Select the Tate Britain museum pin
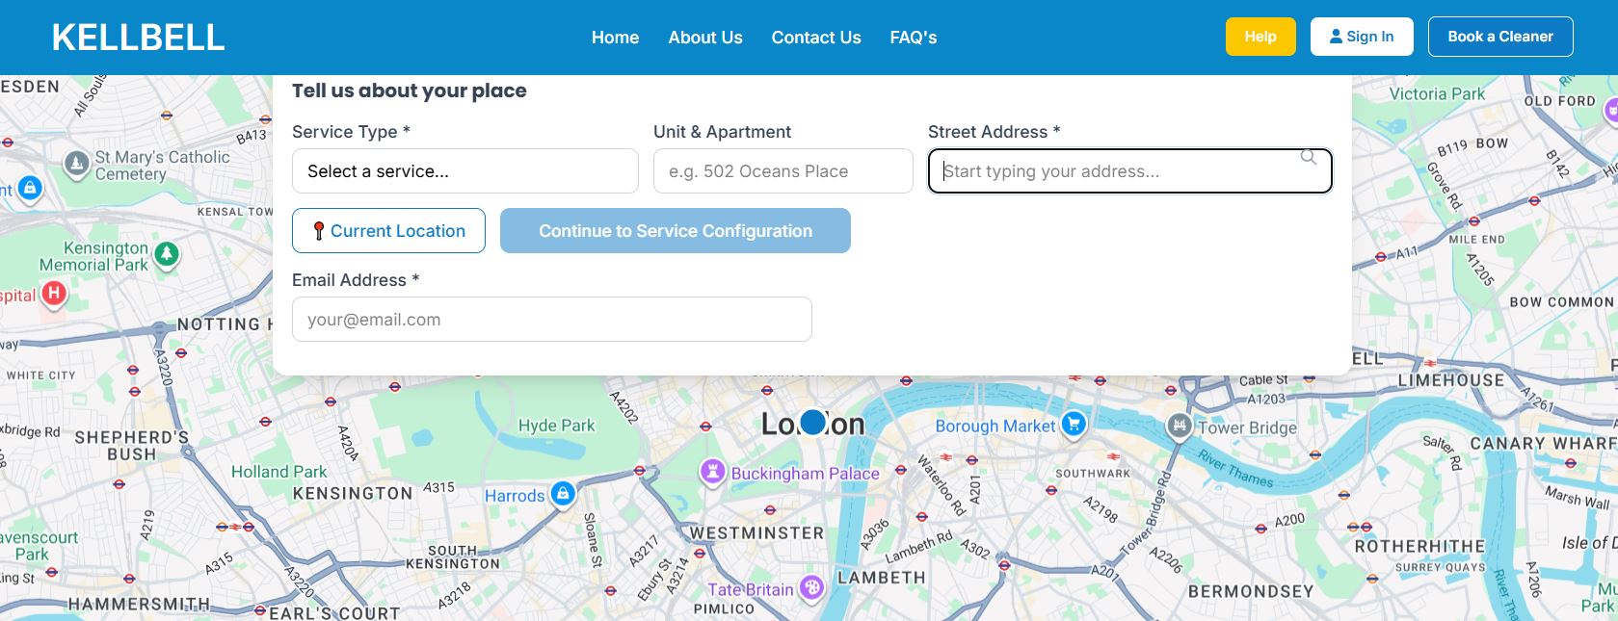 812,587
